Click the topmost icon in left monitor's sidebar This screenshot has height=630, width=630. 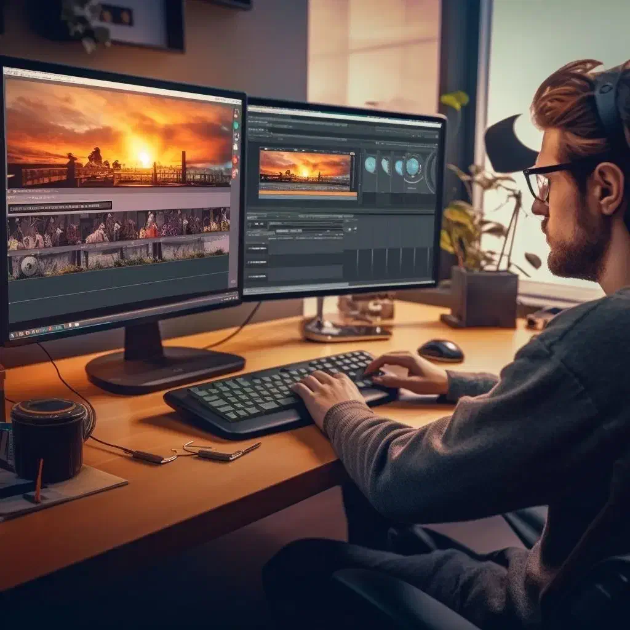click(236, 113)
